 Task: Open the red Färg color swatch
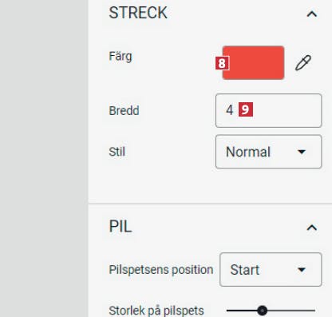(x=253, y=62)
